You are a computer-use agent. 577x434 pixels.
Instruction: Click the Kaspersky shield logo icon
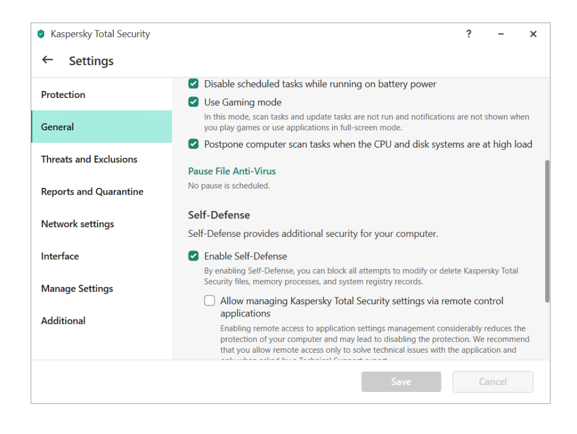click(x=41, y=34)
